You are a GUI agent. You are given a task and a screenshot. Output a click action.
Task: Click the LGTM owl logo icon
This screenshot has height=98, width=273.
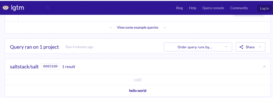(x=5, y=8)
